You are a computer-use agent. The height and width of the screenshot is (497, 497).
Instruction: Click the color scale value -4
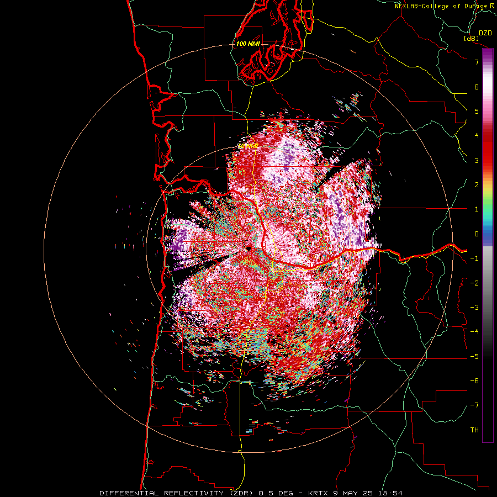point(474,332)
